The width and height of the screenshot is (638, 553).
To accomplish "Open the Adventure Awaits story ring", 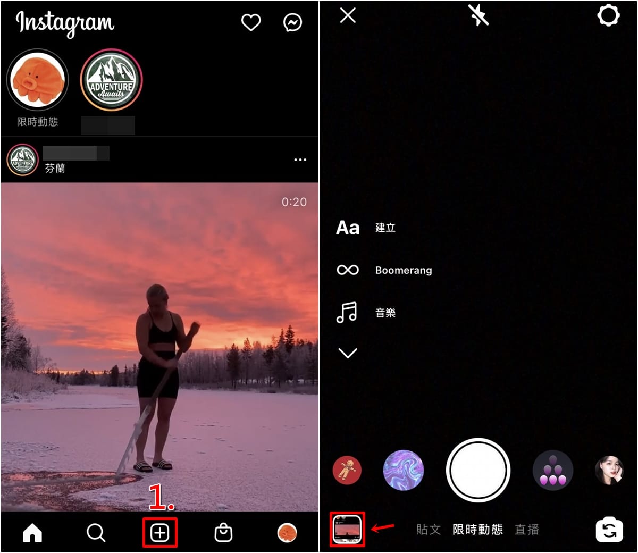I will click(x=111, y=81).
